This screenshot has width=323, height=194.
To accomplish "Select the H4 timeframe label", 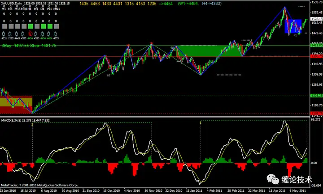I will (x=36, y=9).
